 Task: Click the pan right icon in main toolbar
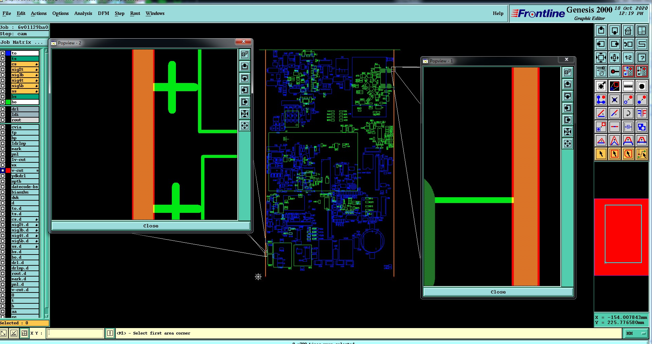[615, 44]
